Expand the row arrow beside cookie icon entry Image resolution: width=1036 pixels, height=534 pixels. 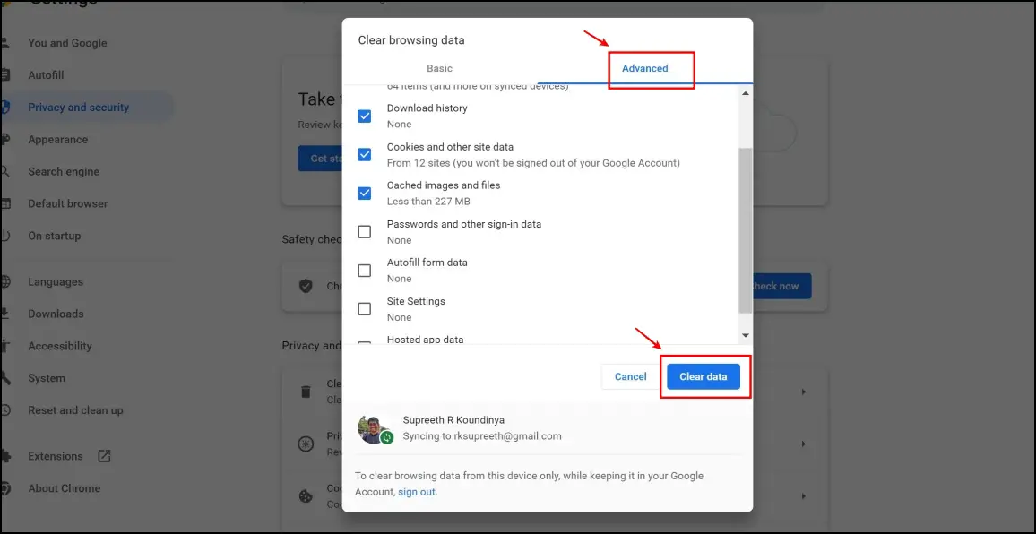[803, 495]
